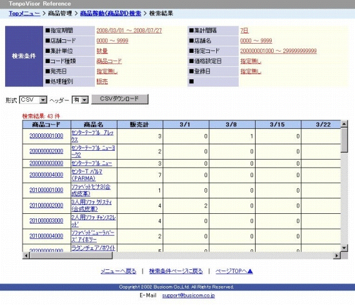
Task: Click the table's scroll right arrow
Action: [x=337, y=255]
